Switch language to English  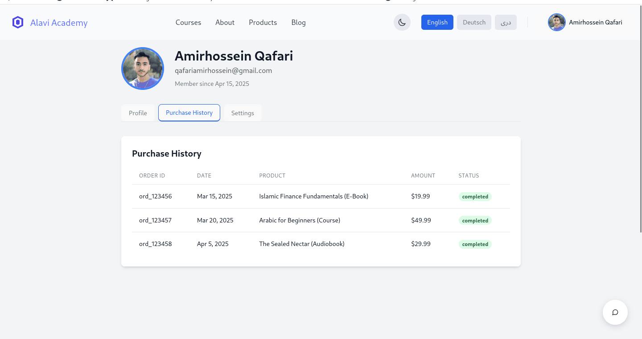(437, 22)
